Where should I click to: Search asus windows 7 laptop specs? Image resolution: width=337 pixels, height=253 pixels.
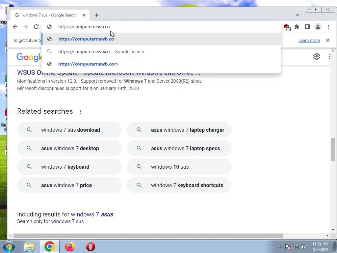pyautogui.click(x=179, y=149)
